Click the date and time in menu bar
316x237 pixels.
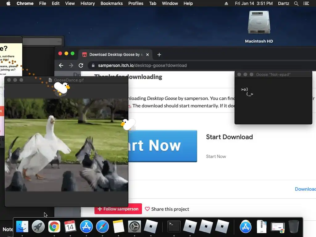pos(254,3)
